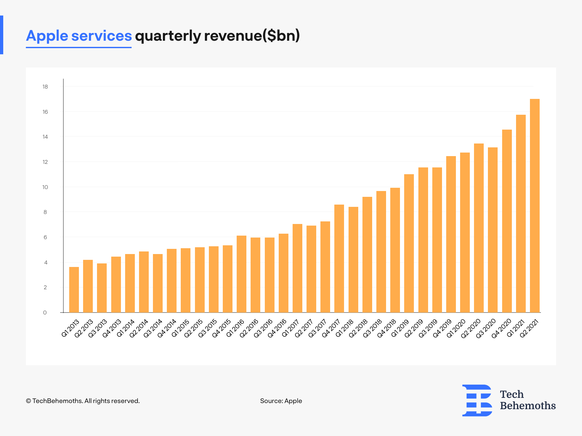Click the Q1 2019 bar
This screenshot has height=436, width=582.
pos(409,243)
